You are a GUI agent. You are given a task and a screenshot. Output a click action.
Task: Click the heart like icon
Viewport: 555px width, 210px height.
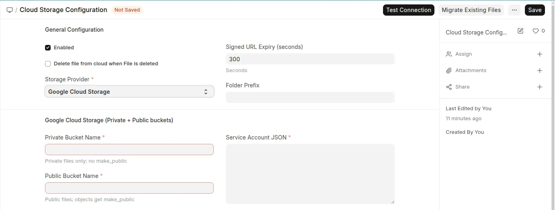pos(535,31)
